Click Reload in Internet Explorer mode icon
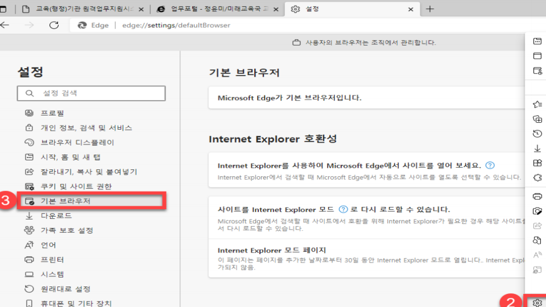The image size is (546, 307). 537,270
